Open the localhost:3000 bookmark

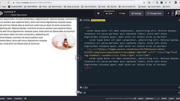(15, 7)
